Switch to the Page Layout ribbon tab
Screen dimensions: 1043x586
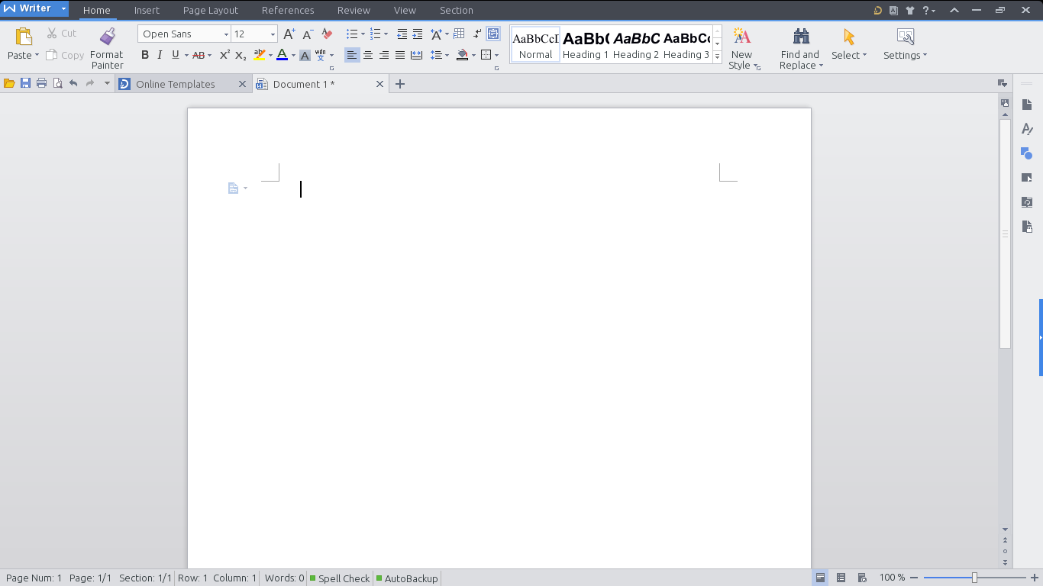coord(211,10)
